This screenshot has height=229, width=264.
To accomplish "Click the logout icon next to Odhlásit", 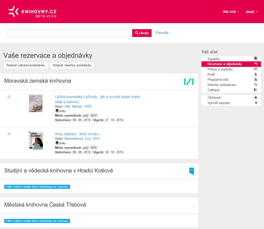I will [x=256, y=90].
